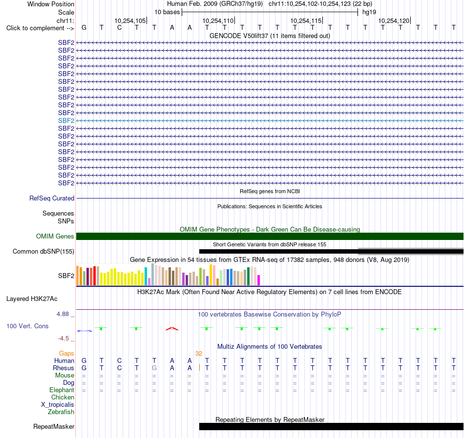Click the cyan bar in GTEx chart
This screenshot has width=464, height=438.
pyautogui.click(x=146, y=277)
